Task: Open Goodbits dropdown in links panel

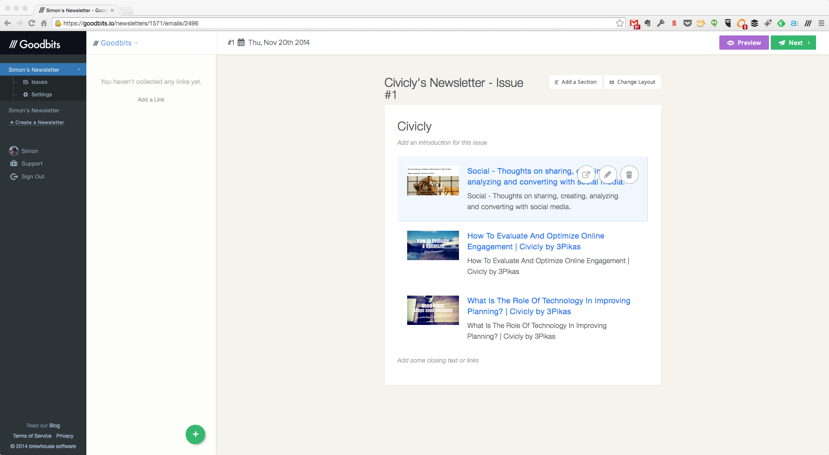Action: click(136, 43)
